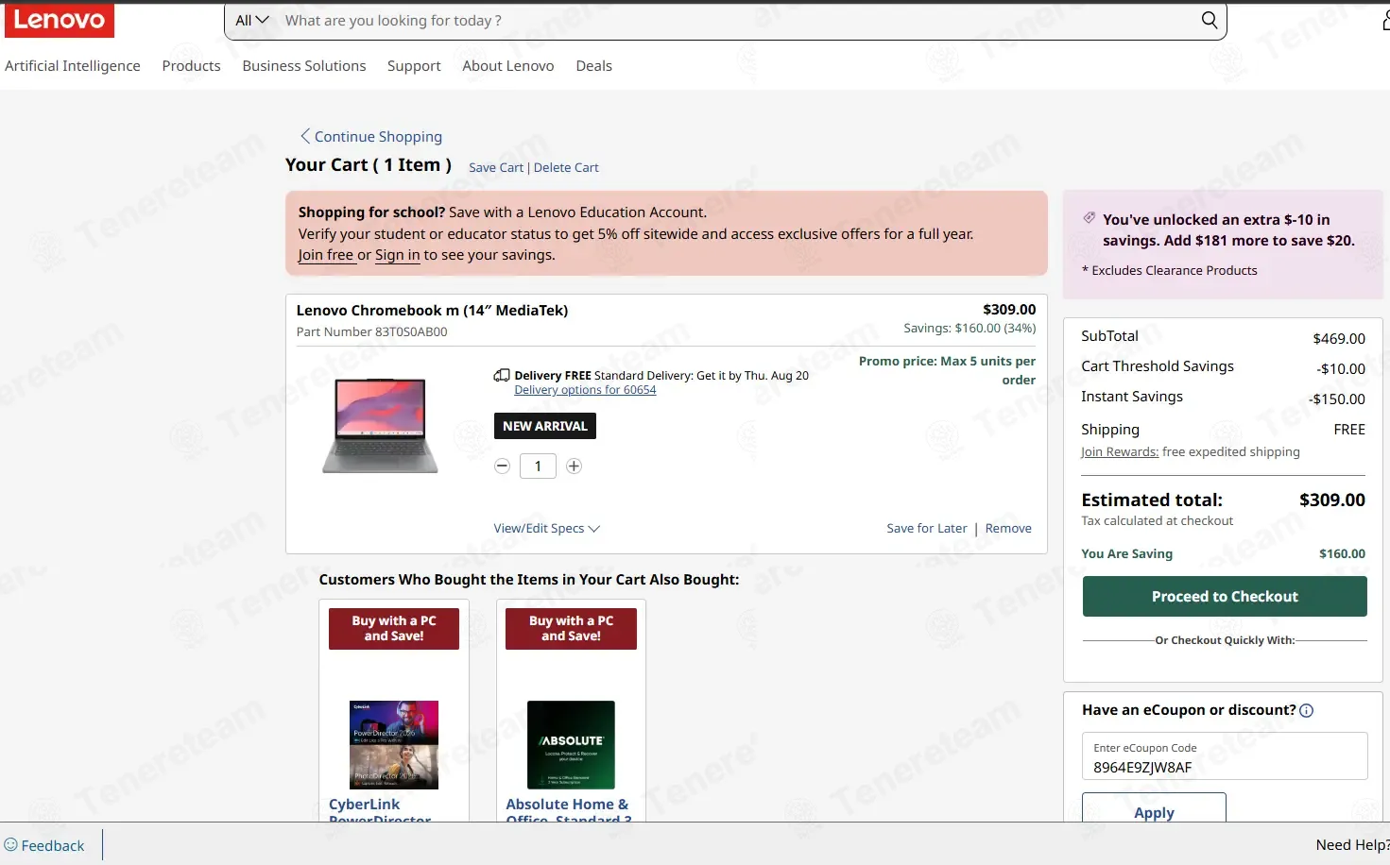Click the NEW ARRIVAL badge
1390x865 pixels.
pos(545,426)
